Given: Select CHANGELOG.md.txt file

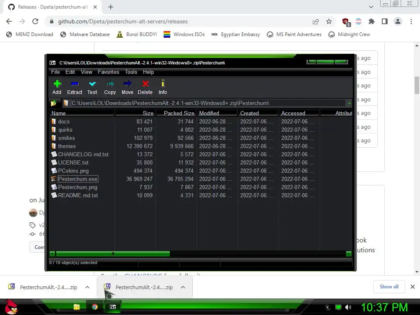Looking at the screenshot, I should coord(83,155).
